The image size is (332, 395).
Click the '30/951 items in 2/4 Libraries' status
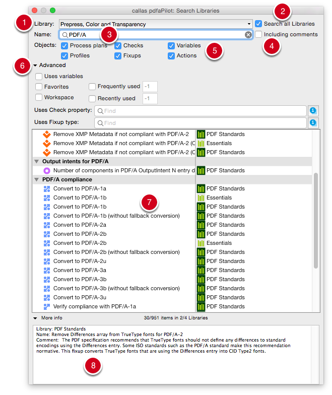pyautogui.click(x=176, y=318)
